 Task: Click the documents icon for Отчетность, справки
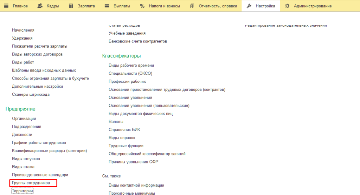pos(192,6)
